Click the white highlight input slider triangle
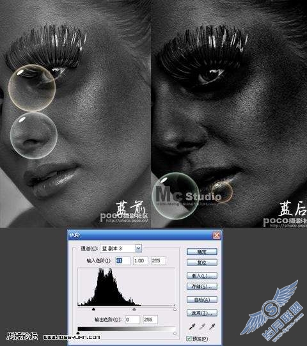Image resolution: width=307 pixels, height=346 pixels. tap(175, 309)
